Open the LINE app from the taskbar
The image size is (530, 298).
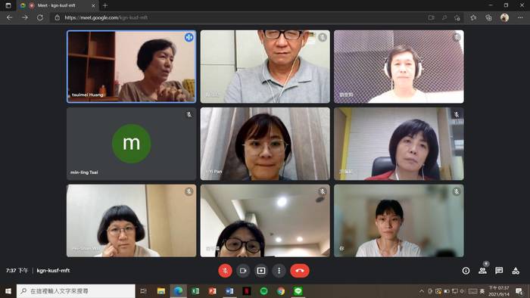coord(298,291)
